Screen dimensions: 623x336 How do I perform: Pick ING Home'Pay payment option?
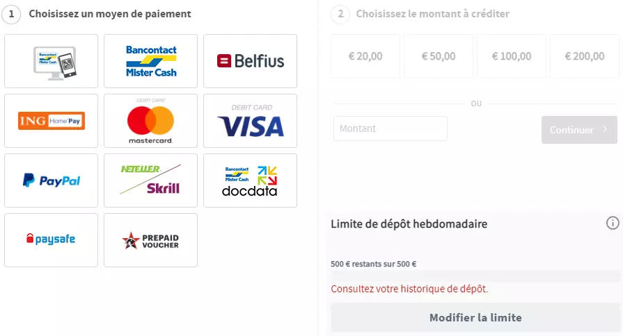coord(52,121)
